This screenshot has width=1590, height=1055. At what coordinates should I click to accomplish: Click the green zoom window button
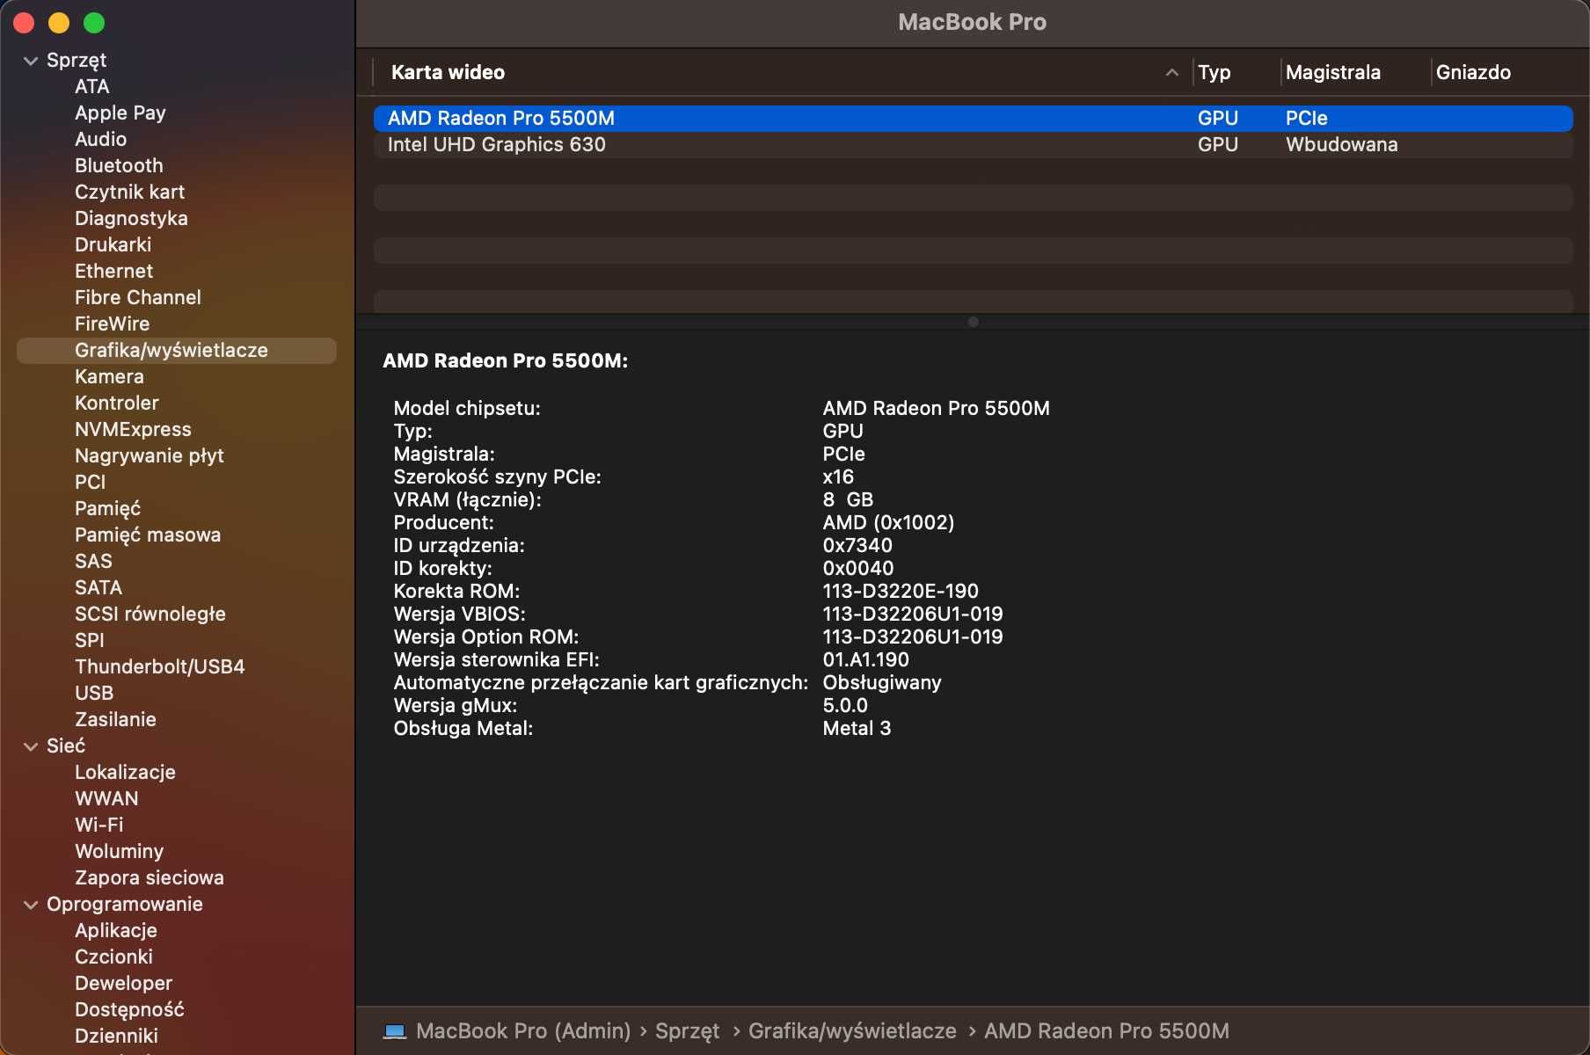pos(94,23)
